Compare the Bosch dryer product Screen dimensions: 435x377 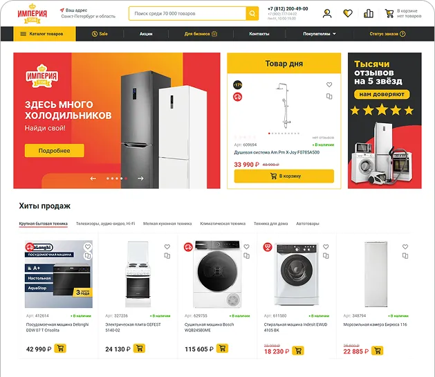point(246,256)
